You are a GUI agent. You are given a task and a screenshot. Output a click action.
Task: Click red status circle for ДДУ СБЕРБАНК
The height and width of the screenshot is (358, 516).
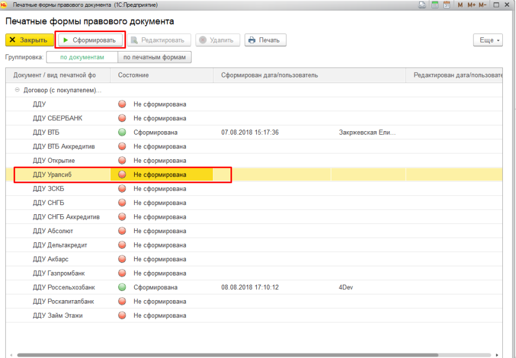tap(122, 118)
